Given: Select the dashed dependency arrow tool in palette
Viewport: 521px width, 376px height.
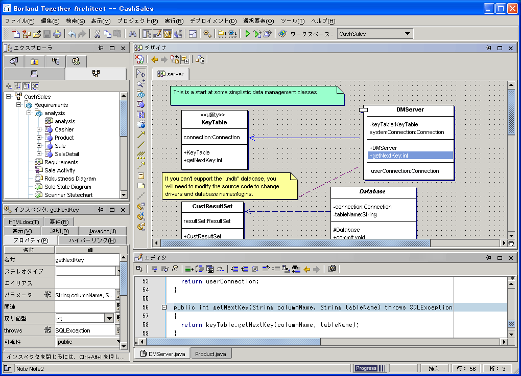Looking at the screenshot, I should tap(141, 165).
